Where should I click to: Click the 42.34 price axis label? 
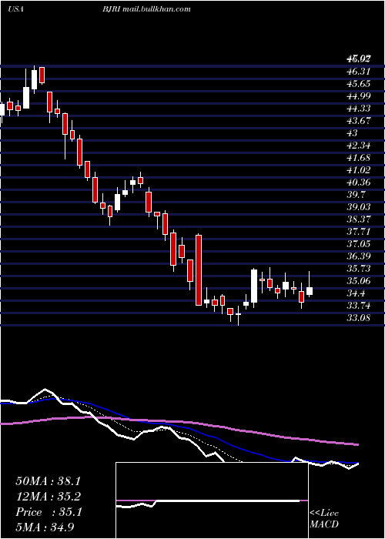coord(360,146)
